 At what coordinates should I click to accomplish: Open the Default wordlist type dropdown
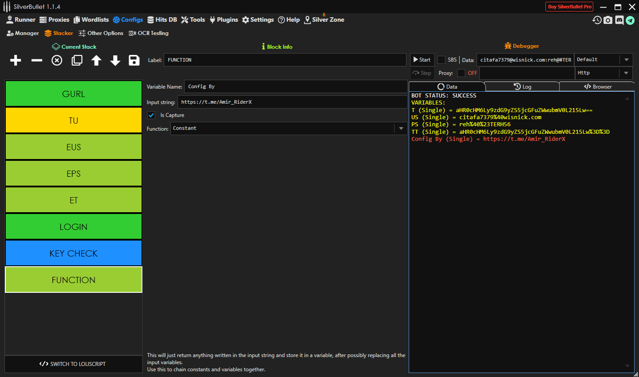pyautogui.click(x=627, y=60)
